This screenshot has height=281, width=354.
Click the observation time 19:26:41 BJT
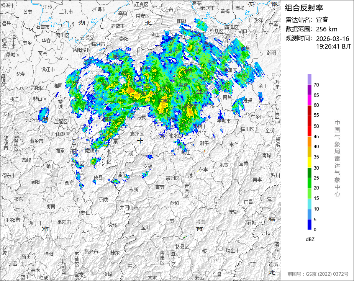pyautogui.click(x=334, y=46)
